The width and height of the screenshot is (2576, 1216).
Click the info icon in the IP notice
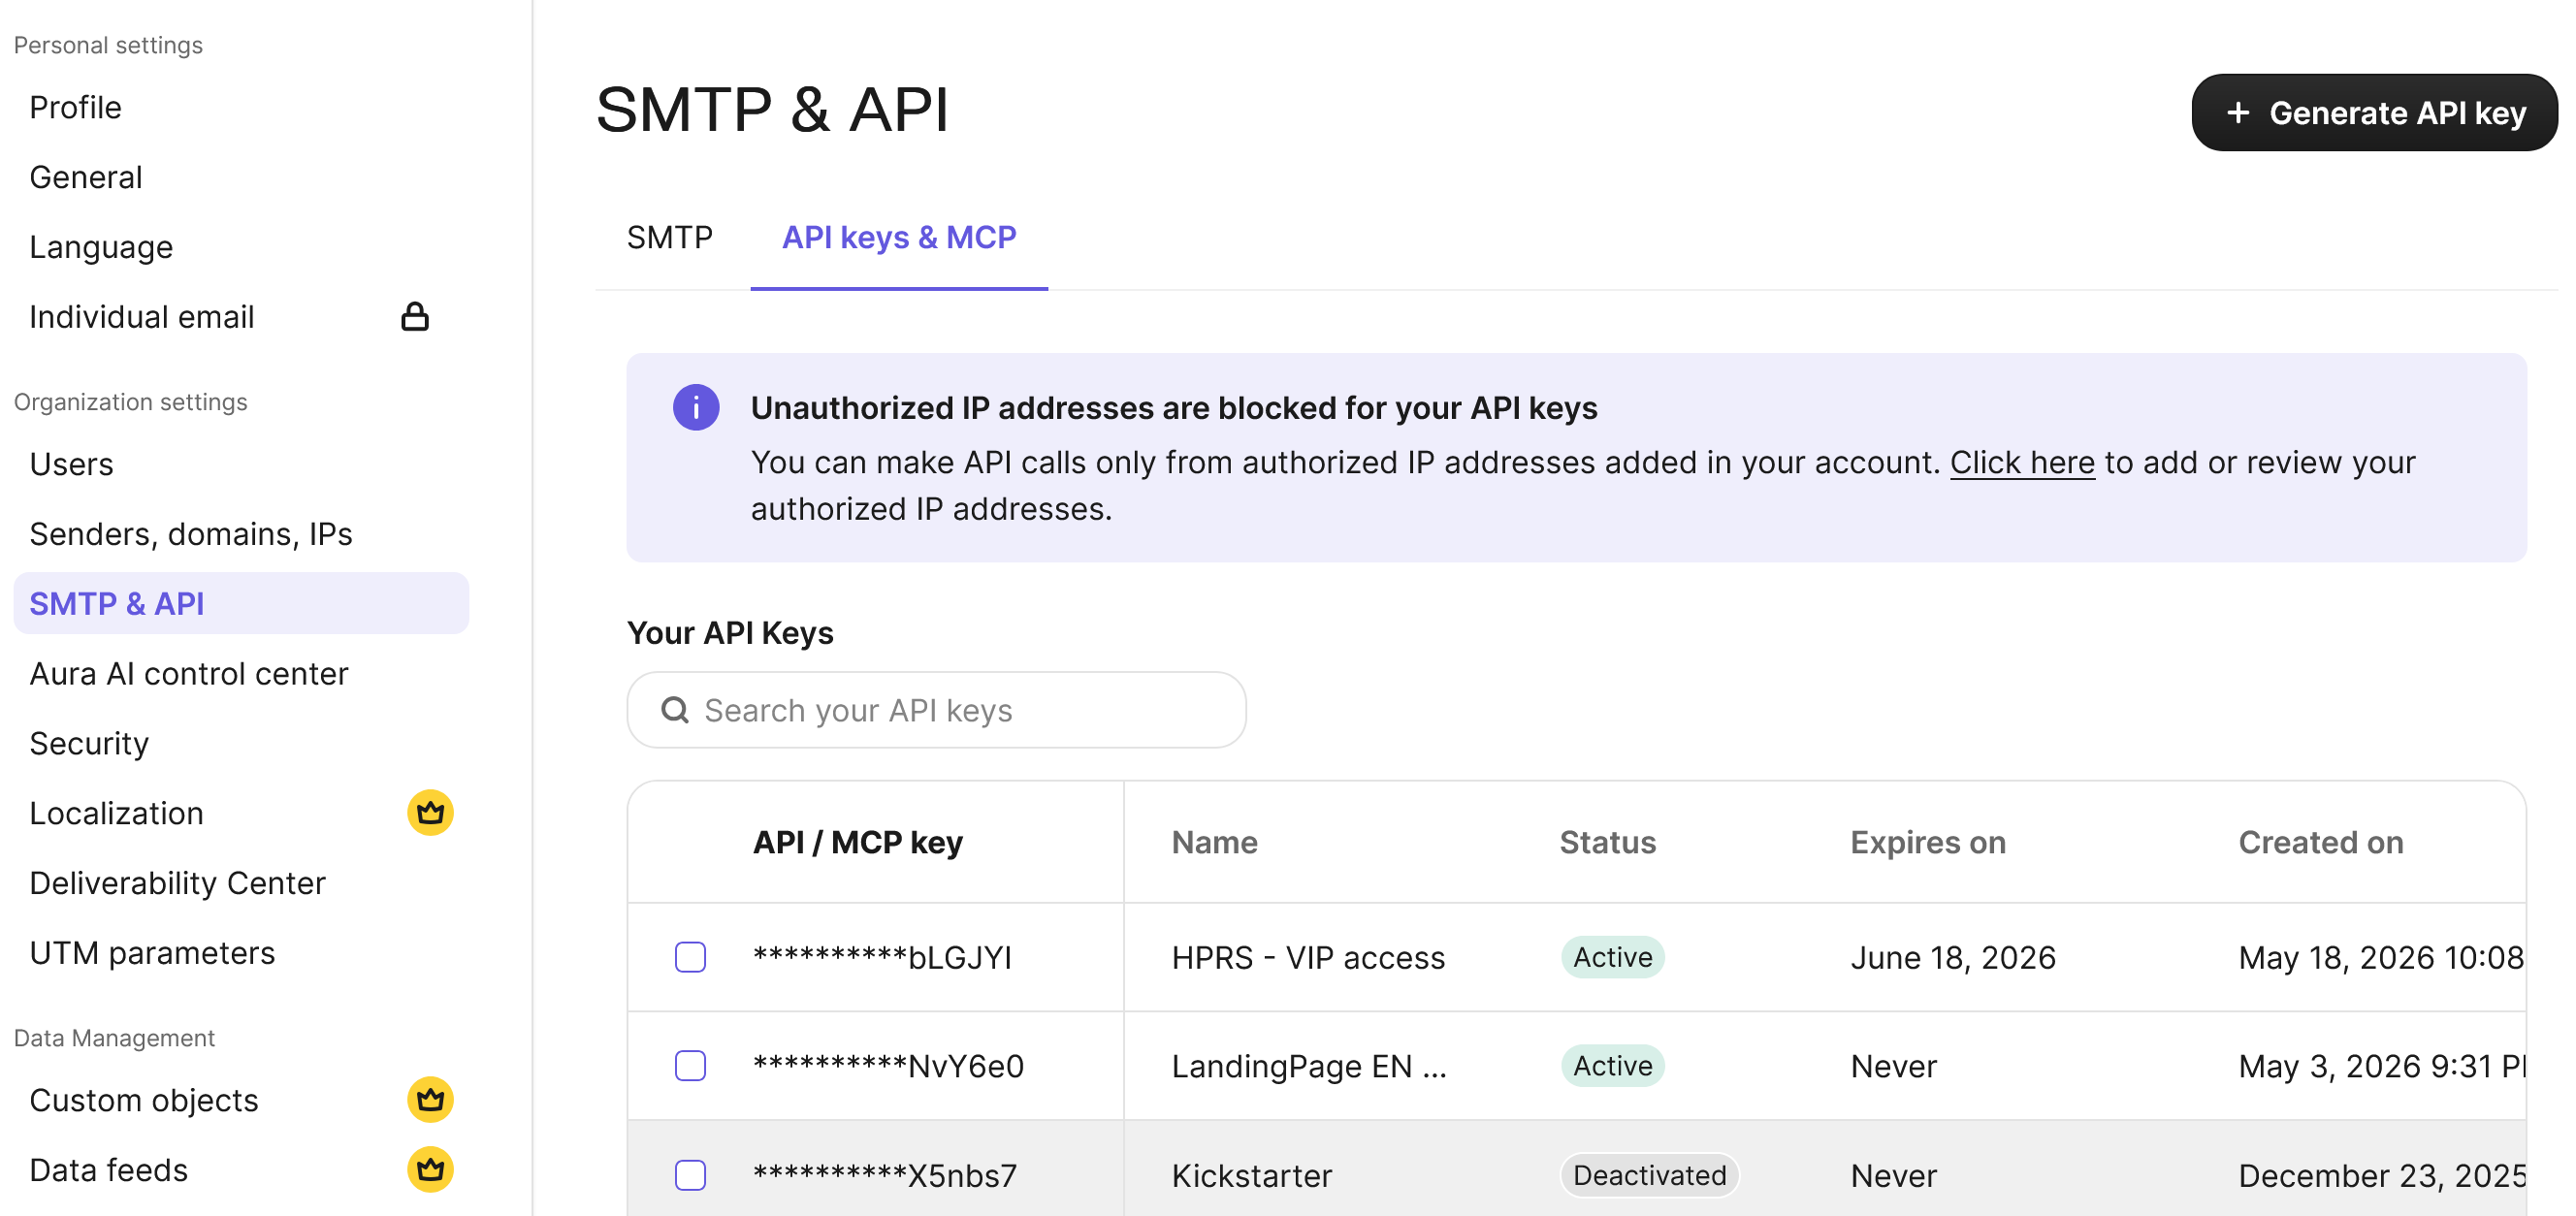(x=696, y=408)
